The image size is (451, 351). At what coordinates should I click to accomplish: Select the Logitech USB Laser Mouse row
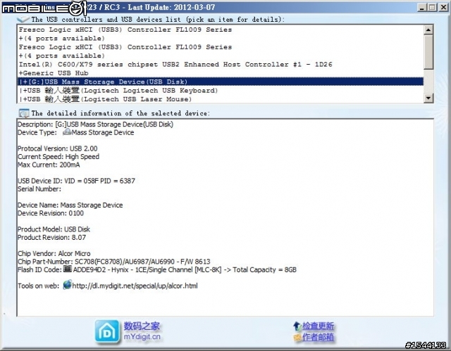pos(221,99)
